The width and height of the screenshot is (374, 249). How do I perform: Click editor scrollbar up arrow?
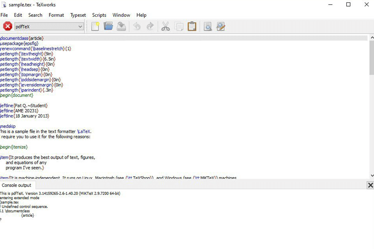click(x=372, y=38)
